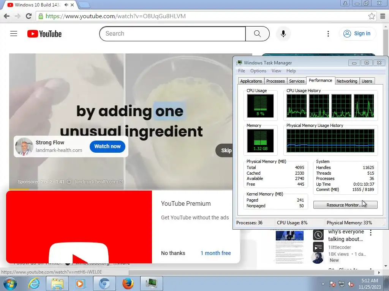Mute tab via speaker icon on tab
This screenshot has width=389, height=291.
coord(66,5)
